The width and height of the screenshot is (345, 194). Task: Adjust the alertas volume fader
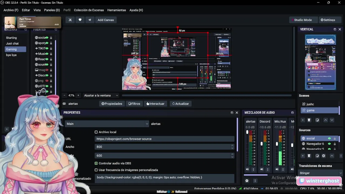[247, 132]
